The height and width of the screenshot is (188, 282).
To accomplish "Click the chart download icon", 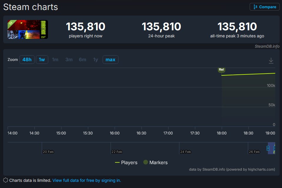I will (x=271, y=61).
